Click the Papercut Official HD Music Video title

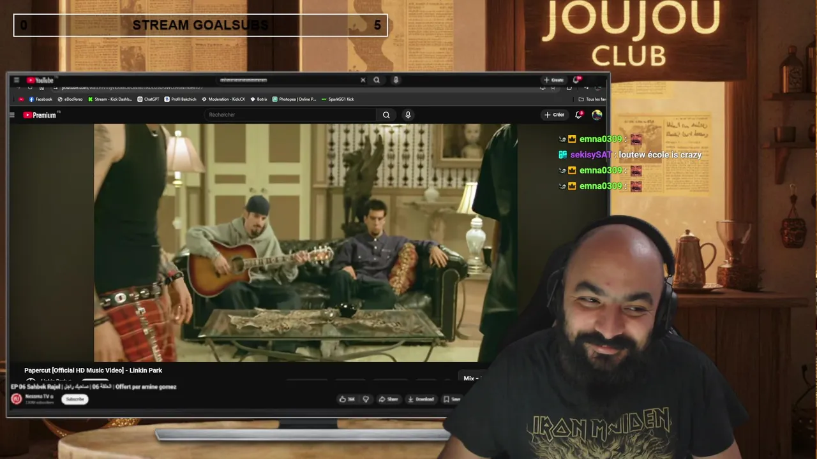pos(93,370)
